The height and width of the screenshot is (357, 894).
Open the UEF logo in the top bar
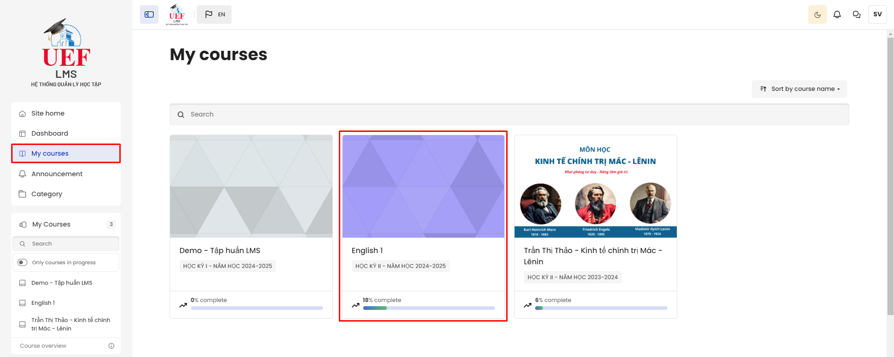click(x=177, y=14)
